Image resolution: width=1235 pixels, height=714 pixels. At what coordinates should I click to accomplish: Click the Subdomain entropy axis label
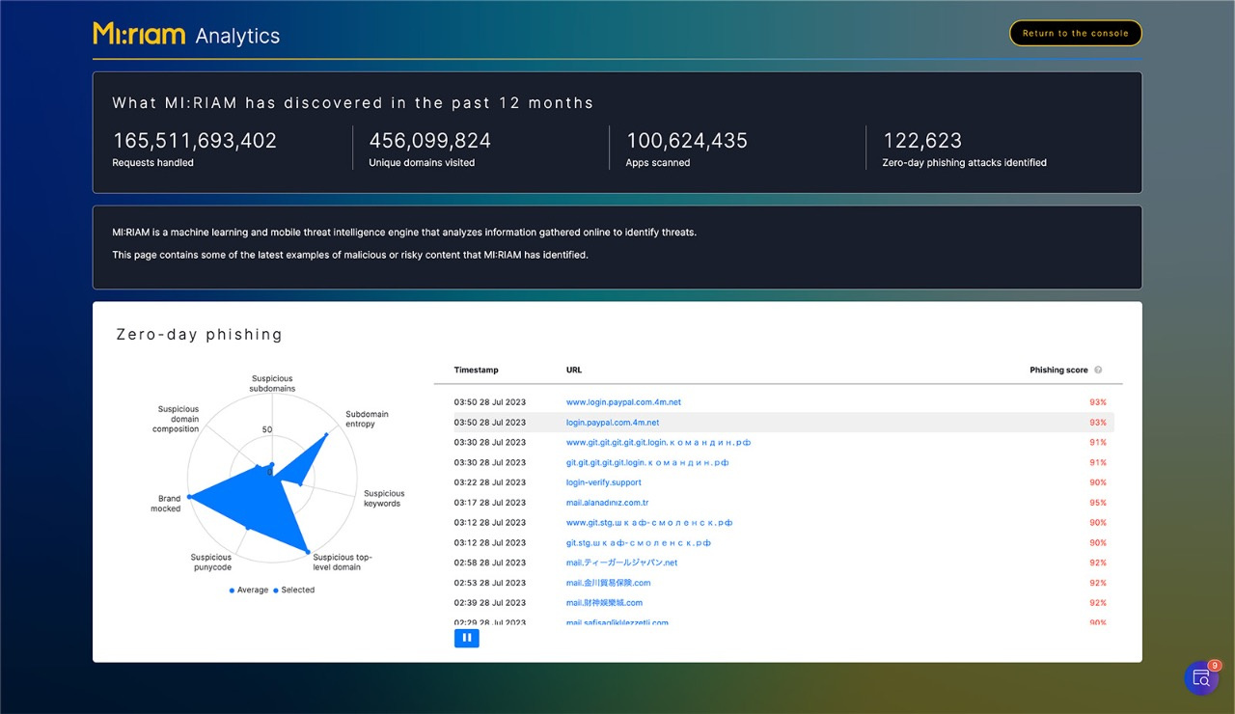(x=367, y=419)
